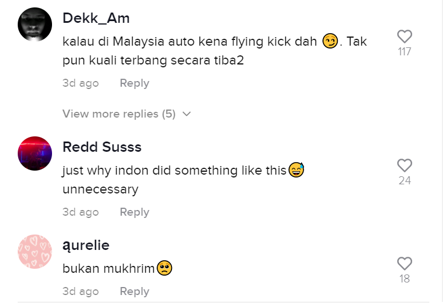The height and width of the screenshot is (303, 443).
Task: Tap the heart on Redd Susss's comment
Action: tap(404, 165)
